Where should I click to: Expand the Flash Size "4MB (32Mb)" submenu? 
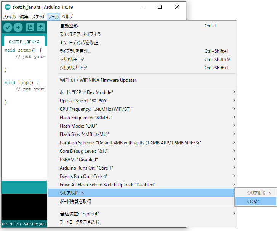click(x=142, y=134)
